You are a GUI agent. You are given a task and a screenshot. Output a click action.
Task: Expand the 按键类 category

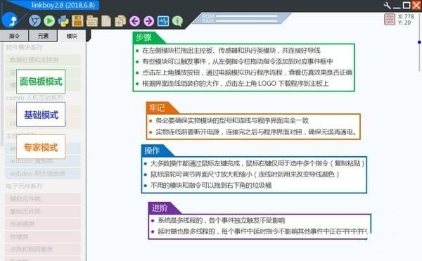pyautogui.click(x=43, y=236)
